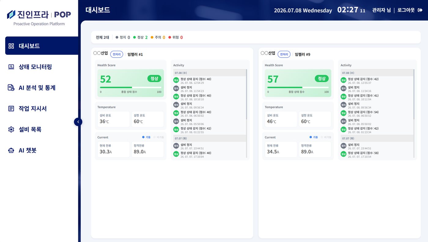
Task: Click 관리자 님 user label
Action: pyautogui.click(x=381, y=10)
